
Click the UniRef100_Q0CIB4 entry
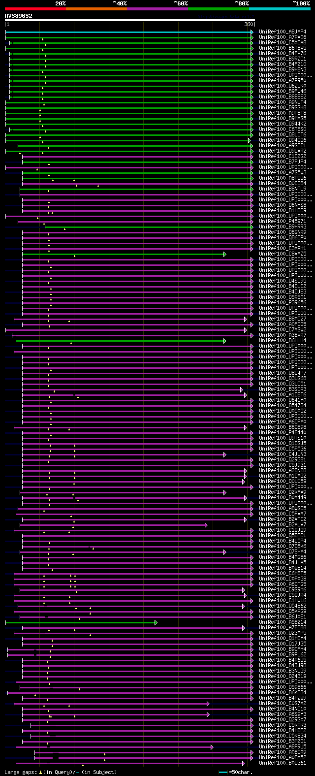[283, 184]
